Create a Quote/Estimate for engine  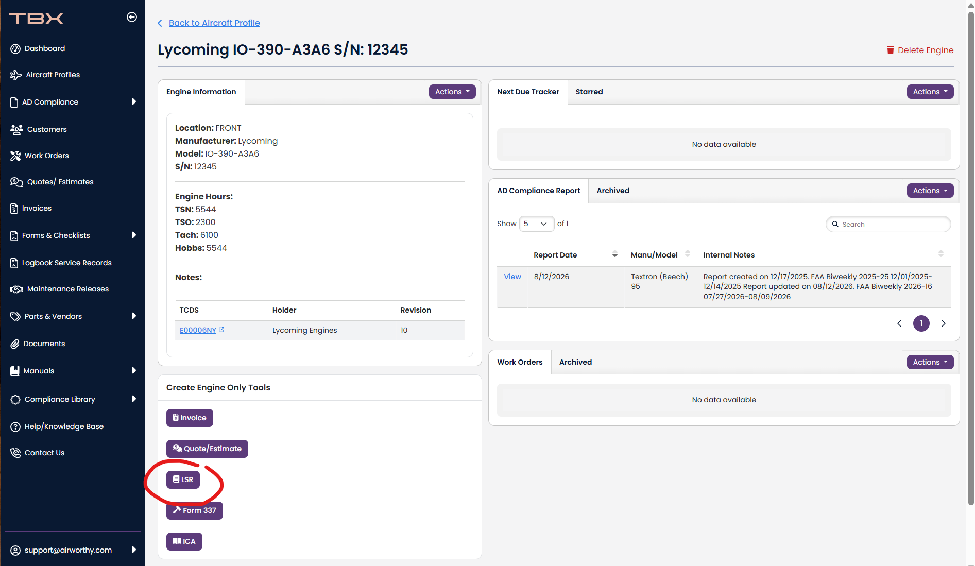click(x=207, y=449)
